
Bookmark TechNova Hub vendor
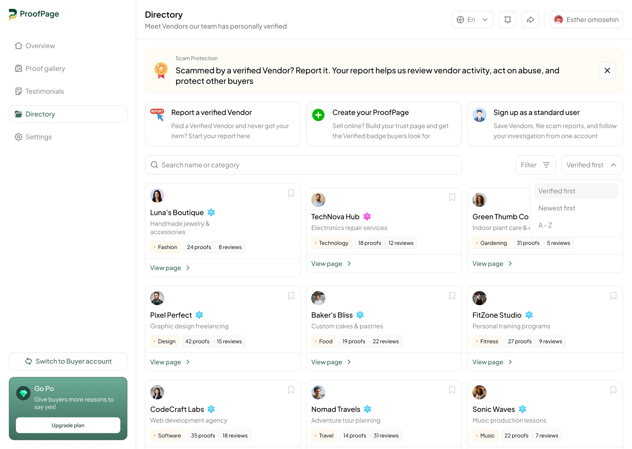pos(452,197)
